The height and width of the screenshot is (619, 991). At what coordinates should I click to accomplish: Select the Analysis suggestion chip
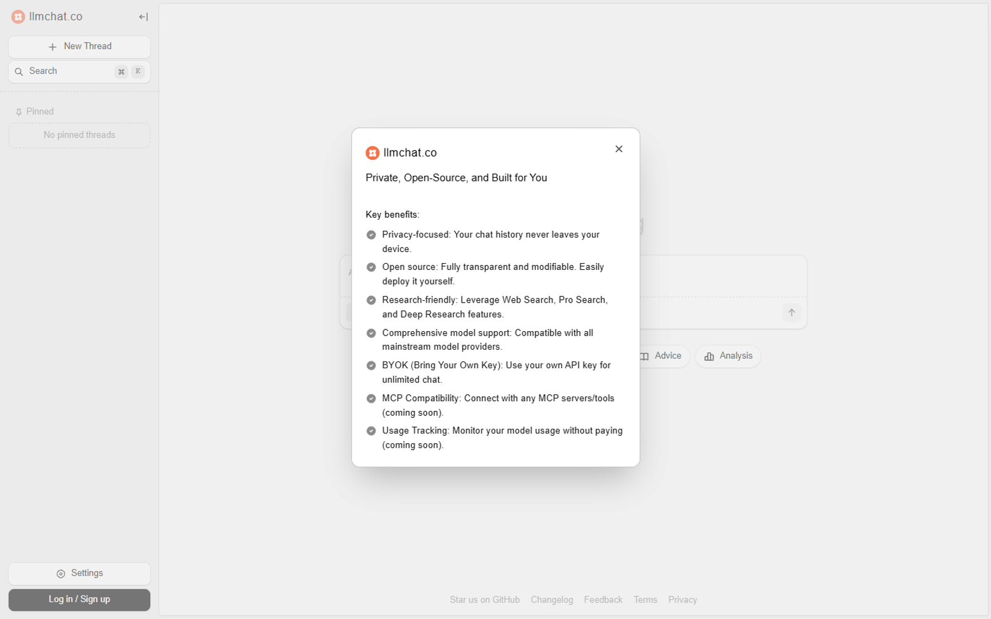(x=728, y=357)
